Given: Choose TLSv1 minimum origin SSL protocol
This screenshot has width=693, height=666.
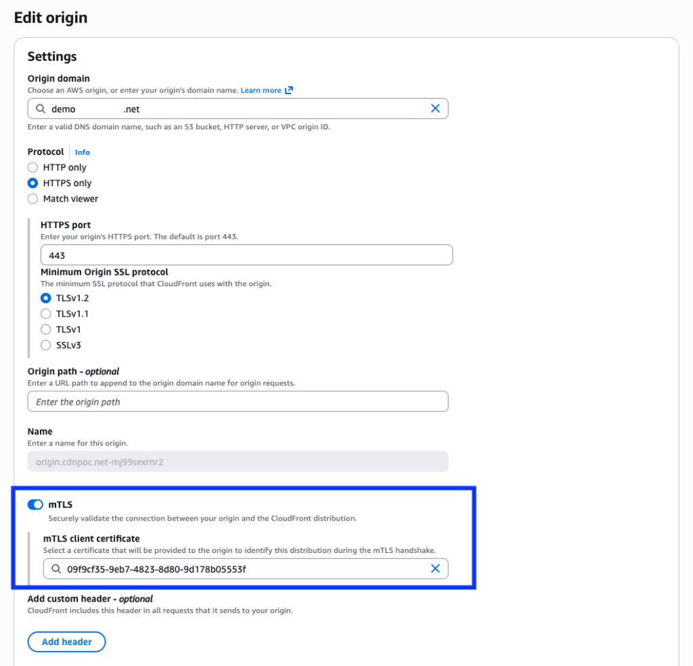Looking at the screenshot, I should (46, 330).
